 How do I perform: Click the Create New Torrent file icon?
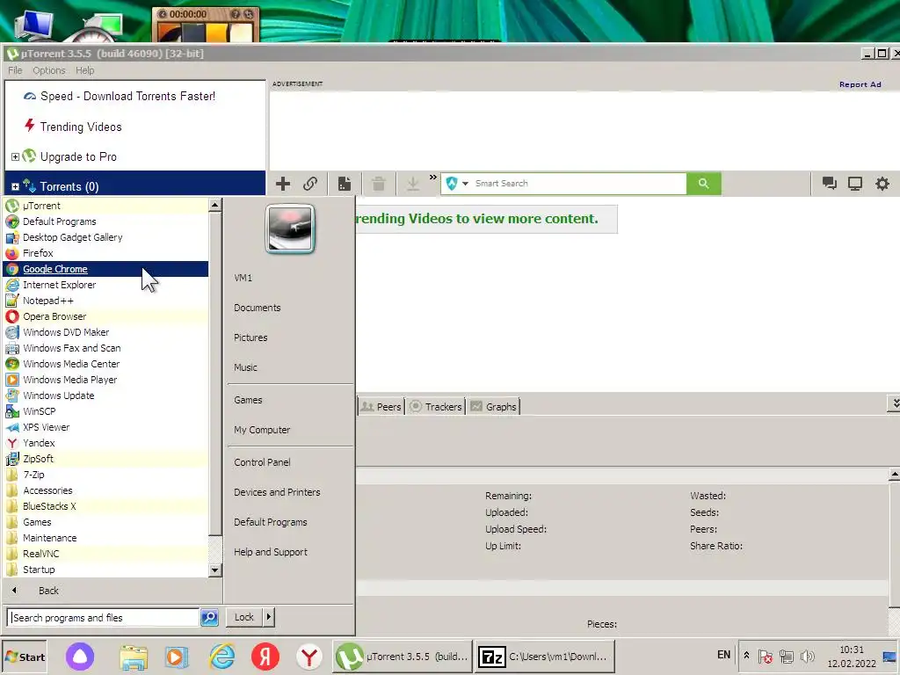coord(345,184)
